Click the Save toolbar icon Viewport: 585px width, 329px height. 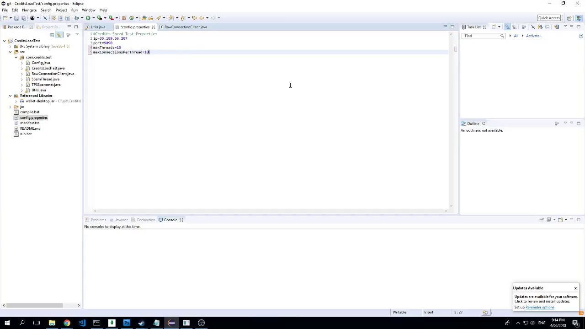[16, 18]
